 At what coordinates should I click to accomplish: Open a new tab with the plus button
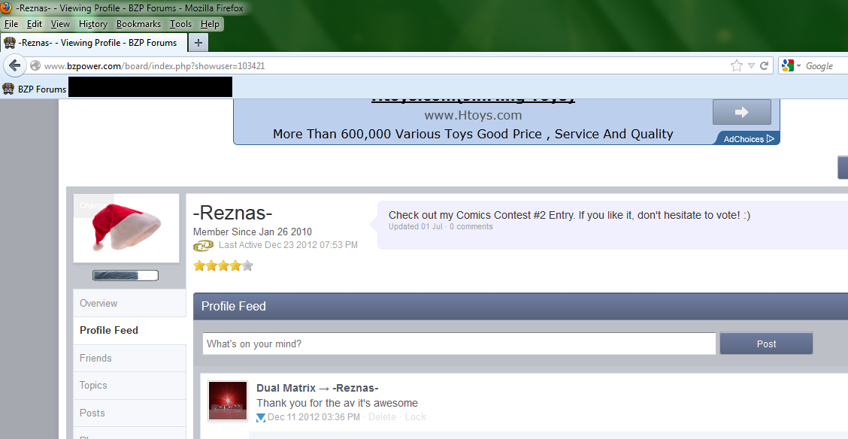(x=198, y=43)
